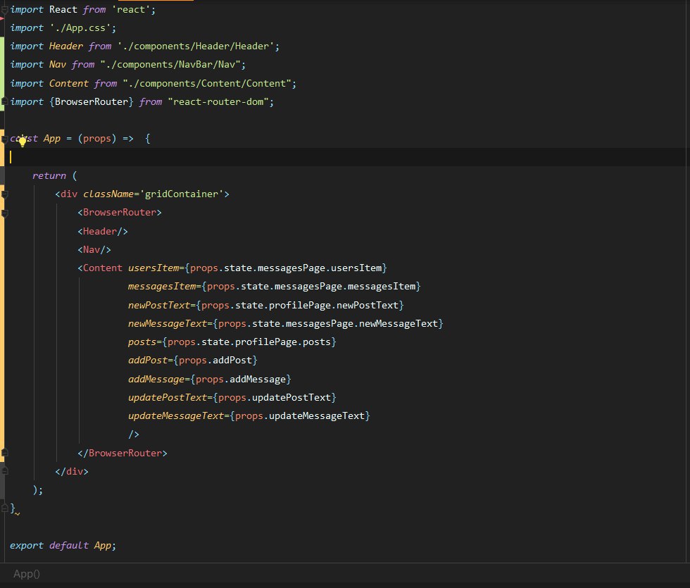Collapse the App function fold marker
This screenshot has width=690, height=588.
4,139
